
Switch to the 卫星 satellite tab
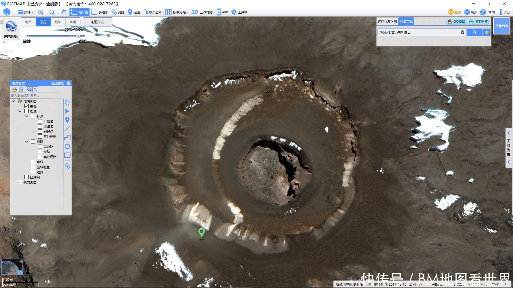click(x=43, y=22)
